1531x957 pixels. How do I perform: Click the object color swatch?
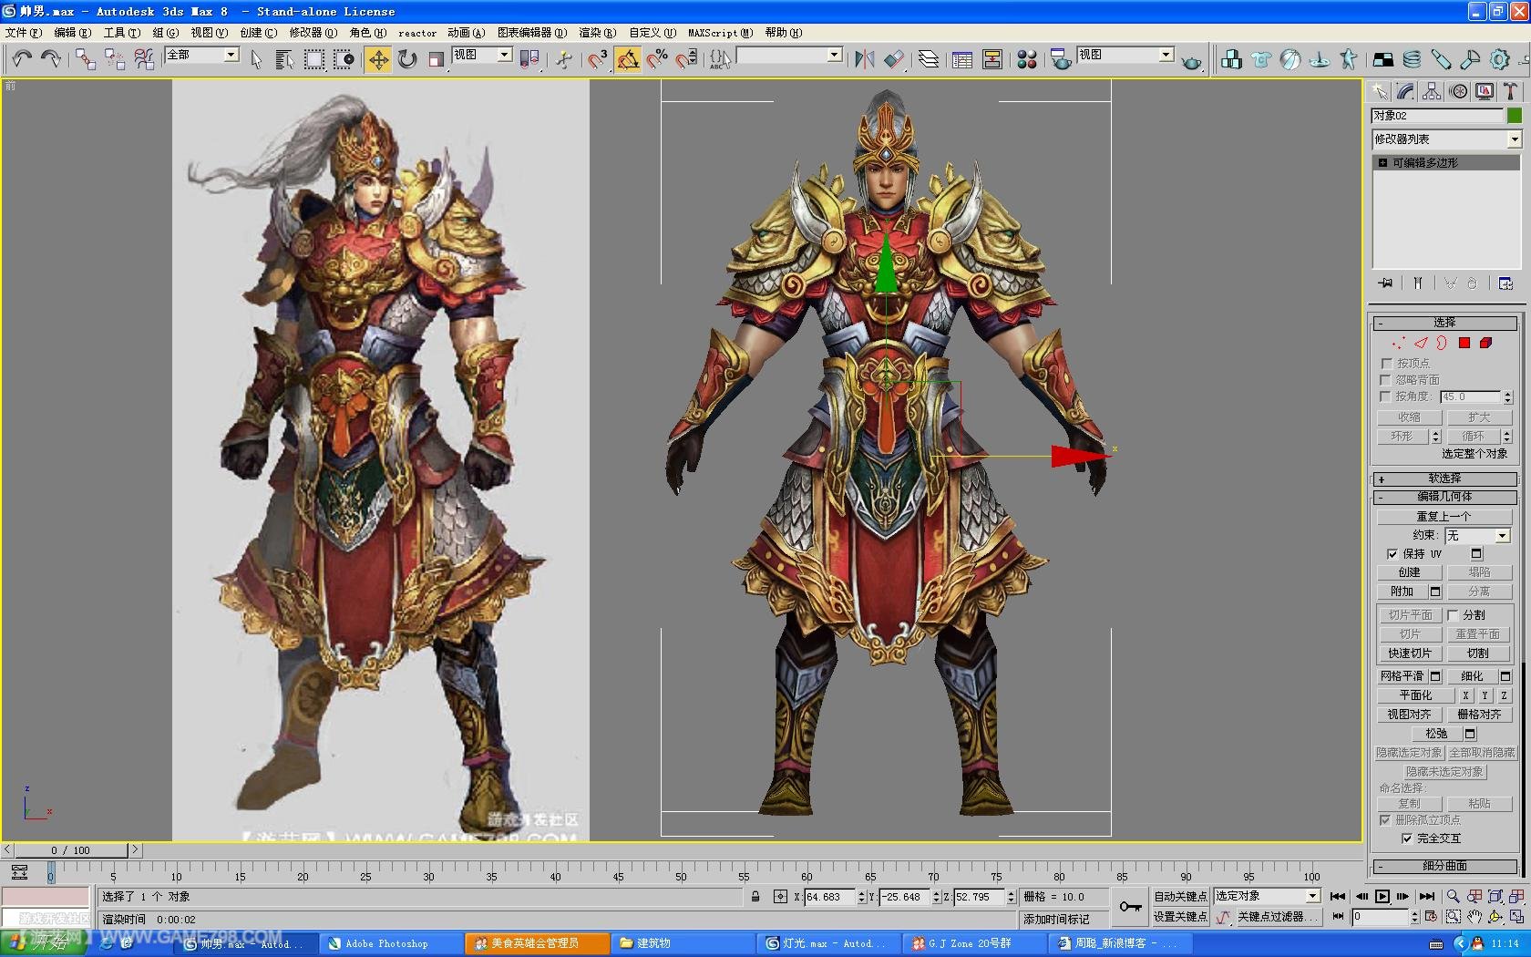point(1514,115)
